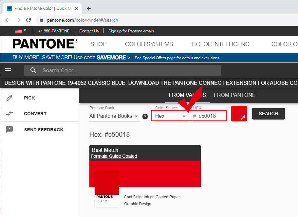The width and height of the screenshot is (298, 217).
Task: Click the feedback speech bubble icon
Action: [9, 130]
